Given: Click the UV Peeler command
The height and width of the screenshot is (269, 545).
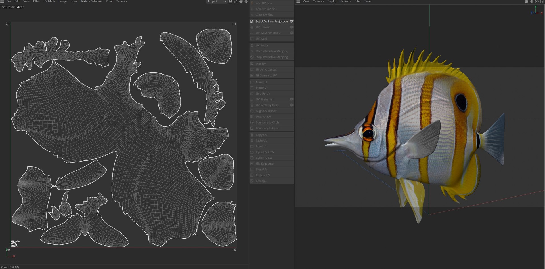Looking at the screenshot, I should 272,45.
